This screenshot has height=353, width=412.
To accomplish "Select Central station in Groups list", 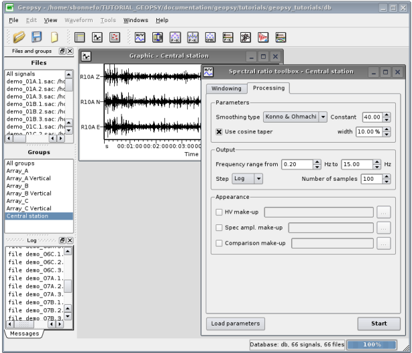I will [x=39, y=216].
